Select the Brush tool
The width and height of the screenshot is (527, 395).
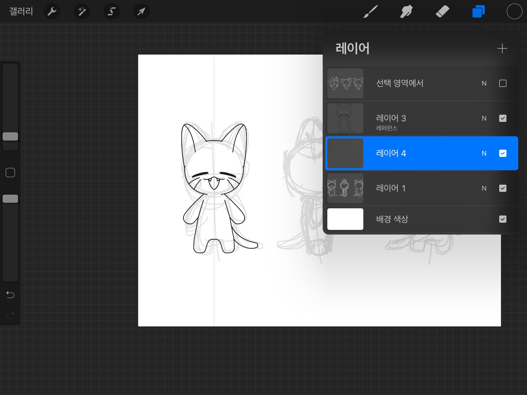click(x=371, y=11)
